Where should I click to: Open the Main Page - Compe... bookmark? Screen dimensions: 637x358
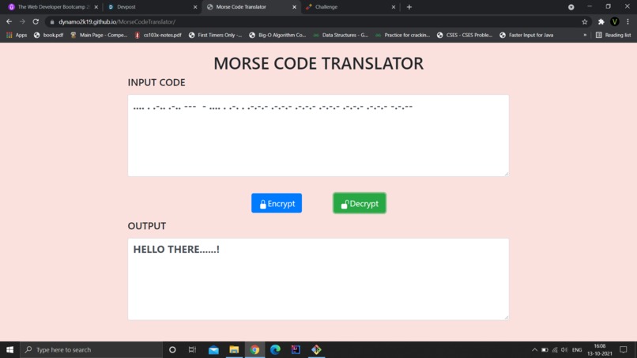click(99, 35)
